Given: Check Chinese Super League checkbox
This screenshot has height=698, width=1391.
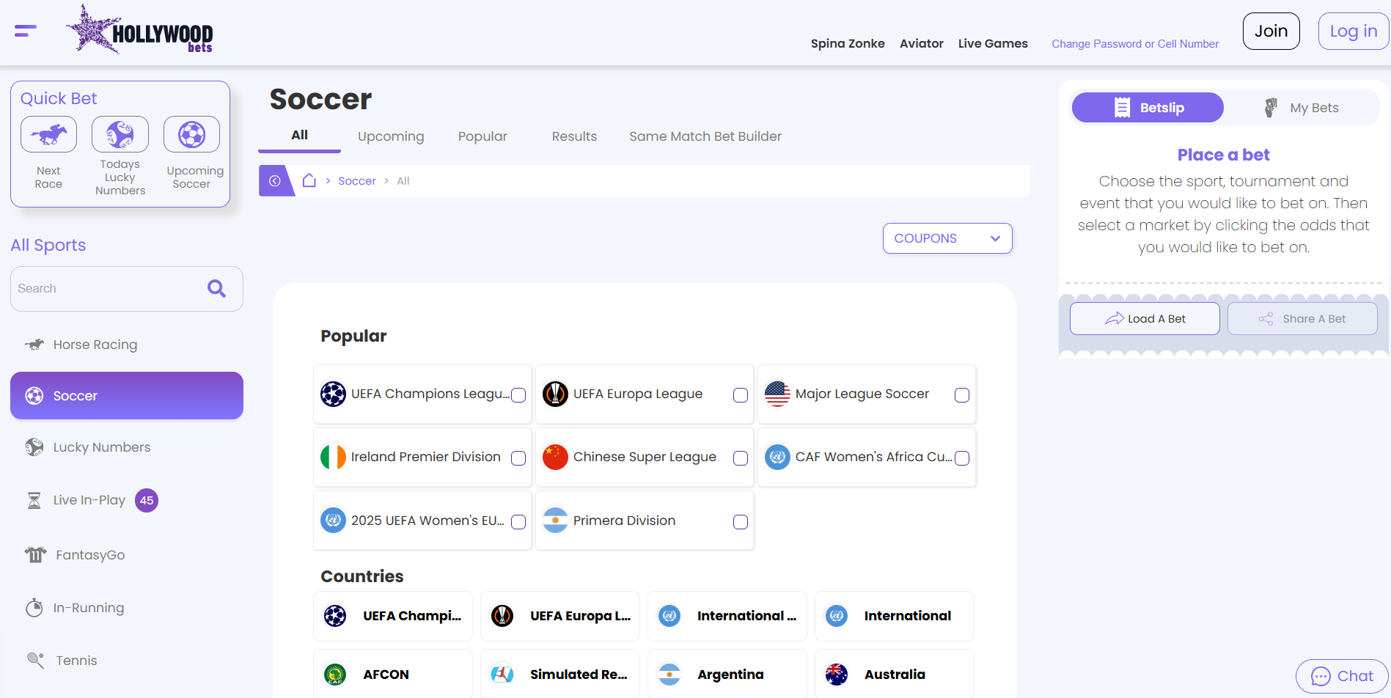Looking at the screenshot, I should pos(741,458).
